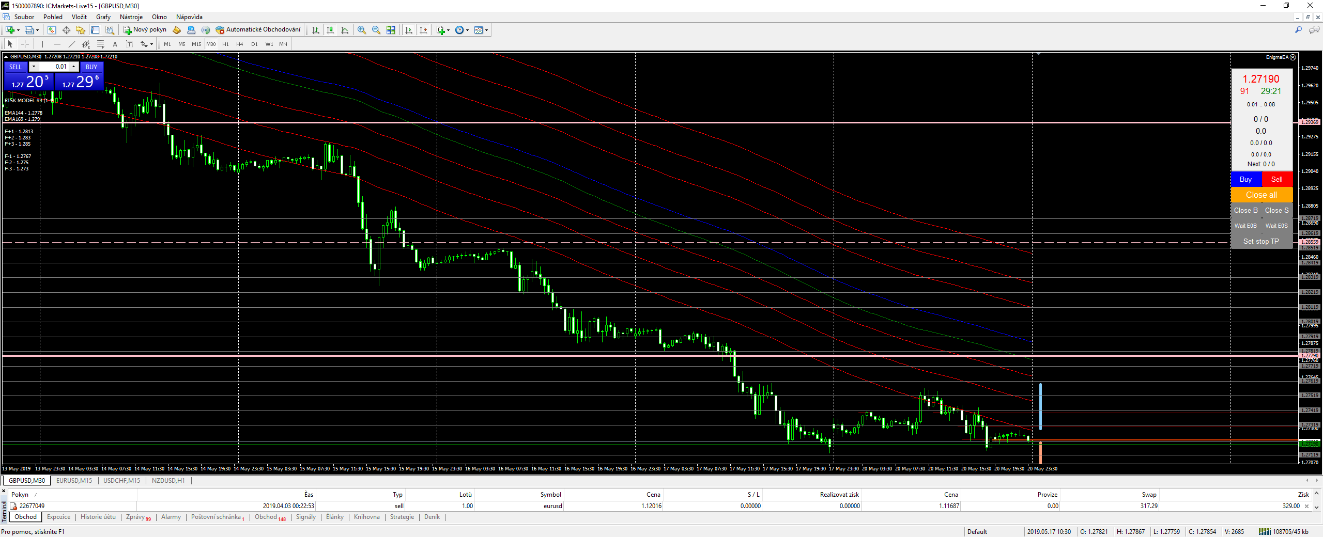Open the Historie účtu terminal tab
The height and width of the screenshot is (537, 1323).
pyautogui.click(x=98, y=517)
